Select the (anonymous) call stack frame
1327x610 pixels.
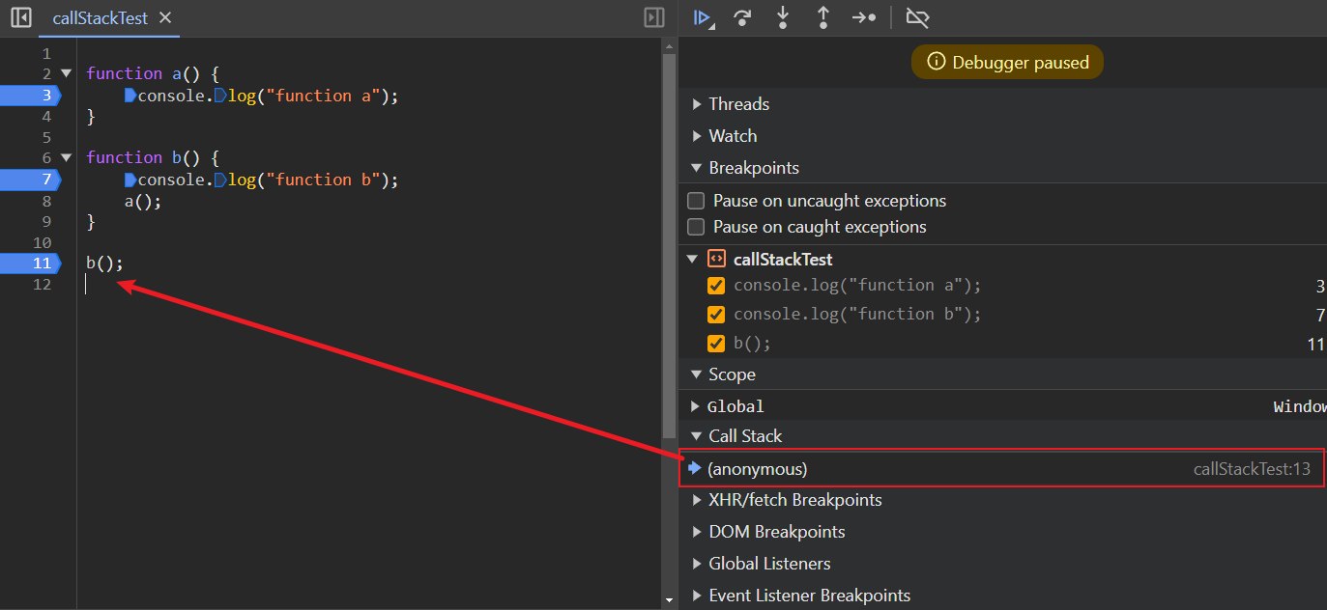[758, 469]
